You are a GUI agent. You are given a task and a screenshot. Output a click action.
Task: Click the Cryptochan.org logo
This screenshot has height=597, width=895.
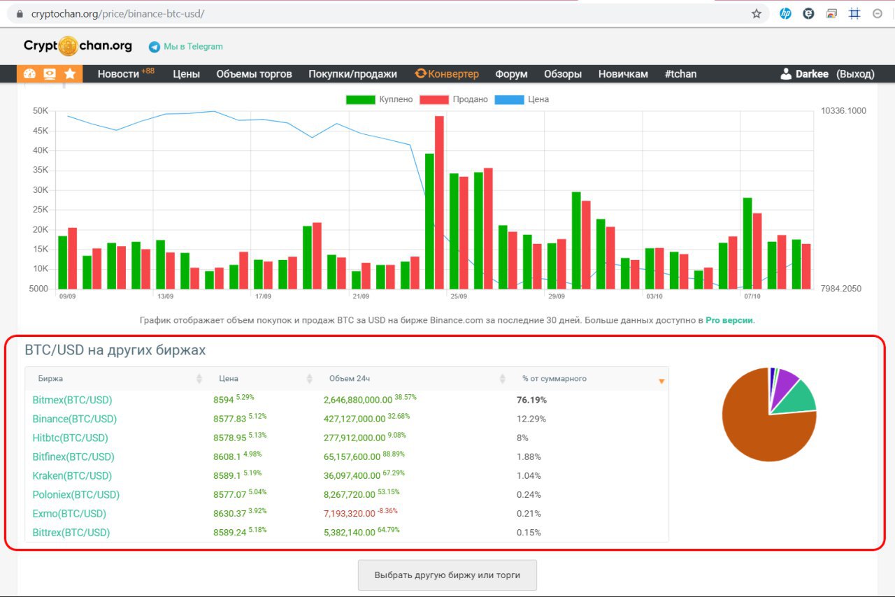tap(78, 46)
